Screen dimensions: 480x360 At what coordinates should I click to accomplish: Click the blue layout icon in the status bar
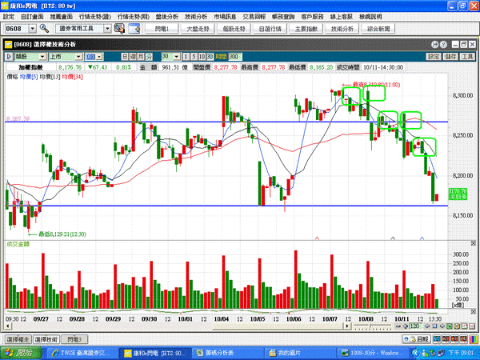pyautogui.click(x=436, y=339)
